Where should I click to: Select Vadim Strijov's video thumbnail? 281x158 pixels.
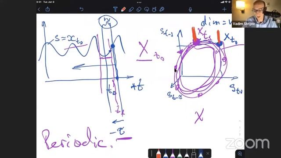coord(256,14)
